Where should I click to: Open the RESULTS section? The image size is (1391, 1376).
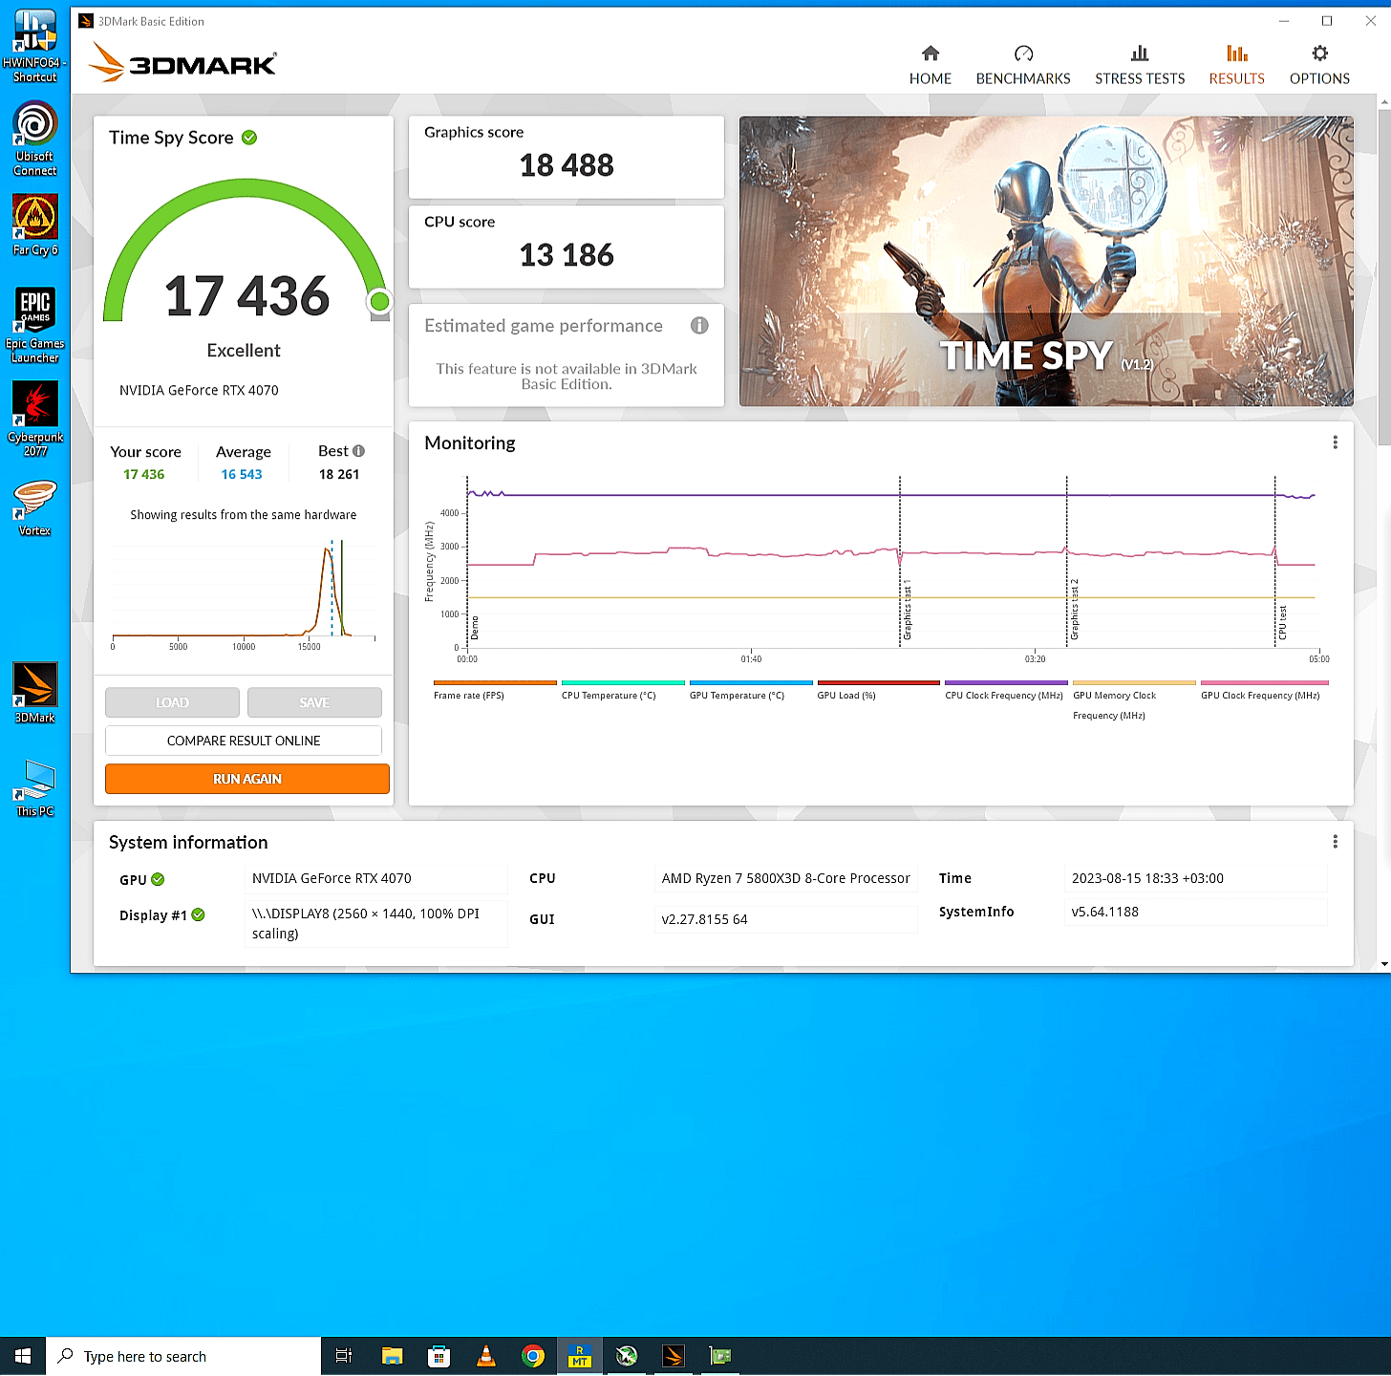[x=1236, y=65]
